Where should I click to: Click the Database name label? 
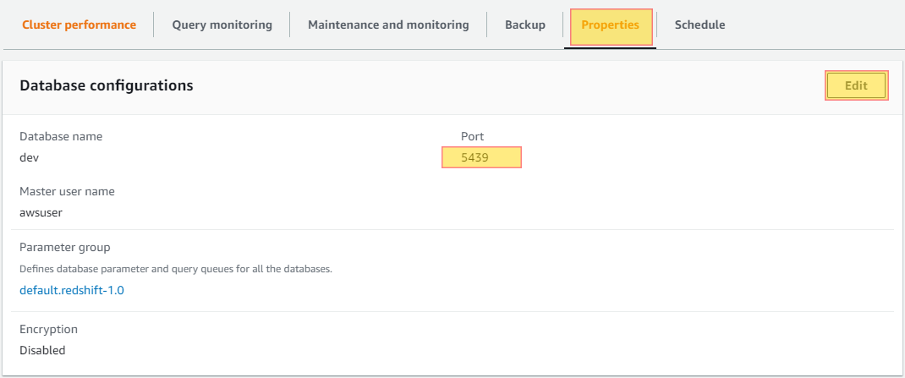61,137
